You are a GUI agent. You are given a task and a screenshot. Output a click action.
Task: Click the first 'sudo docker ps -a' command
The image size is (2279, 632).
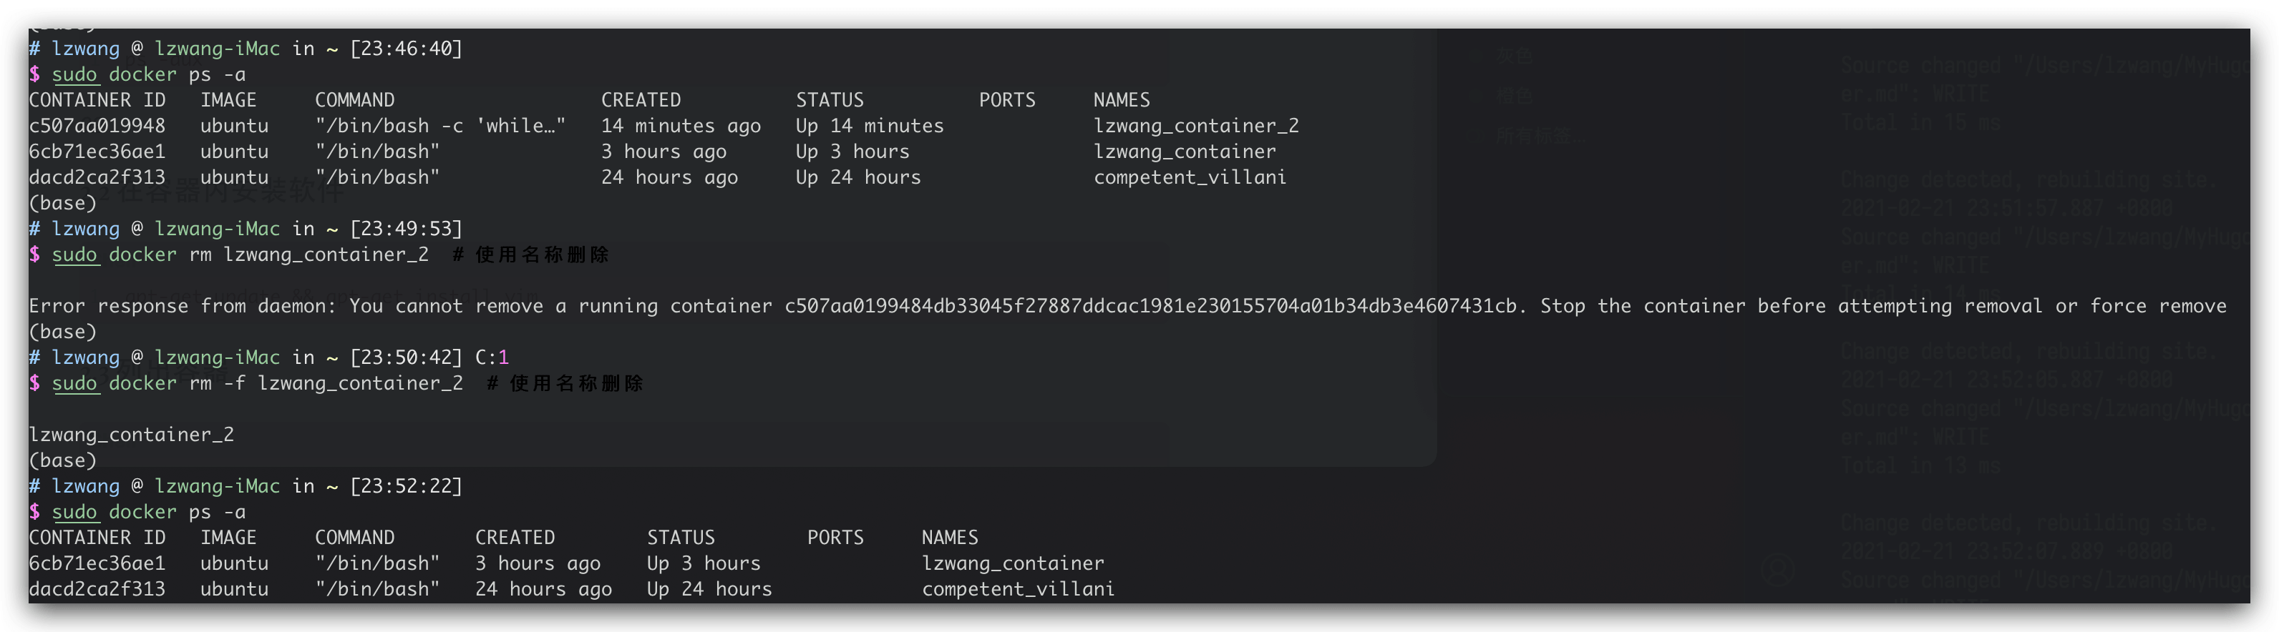coord(149,74)
